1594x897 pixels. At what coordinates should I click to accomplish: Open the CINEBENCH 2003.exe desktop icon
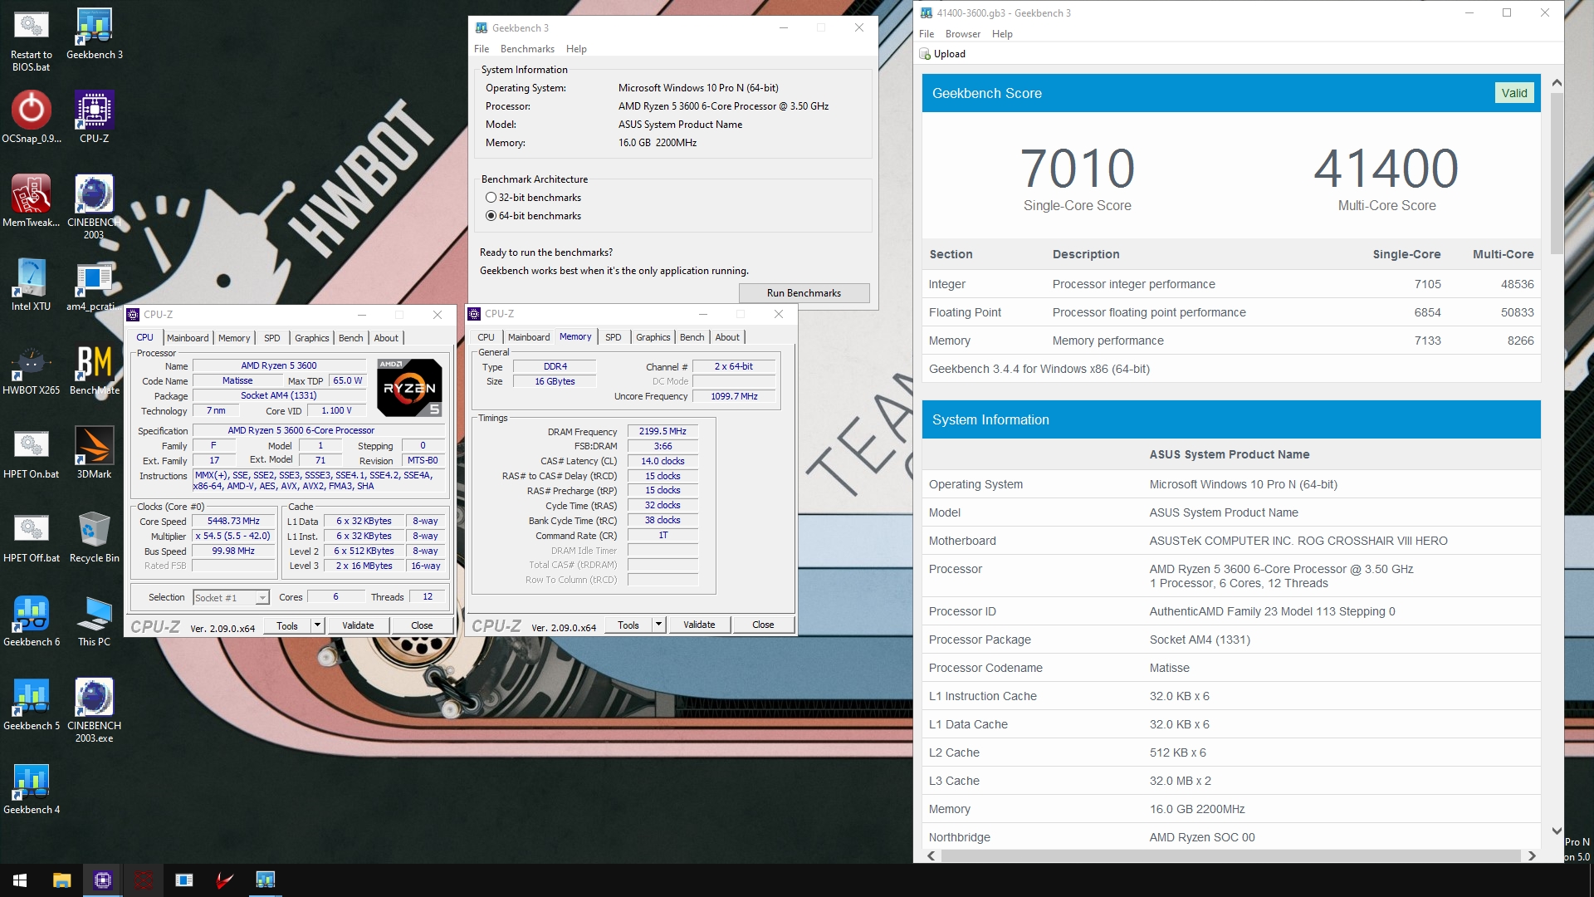(94, 710)
